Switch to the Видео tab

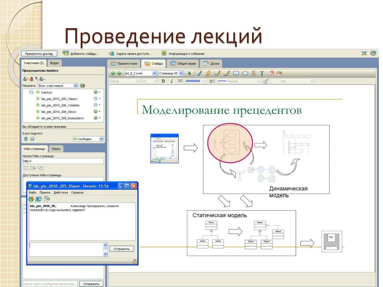coord(55,63)
